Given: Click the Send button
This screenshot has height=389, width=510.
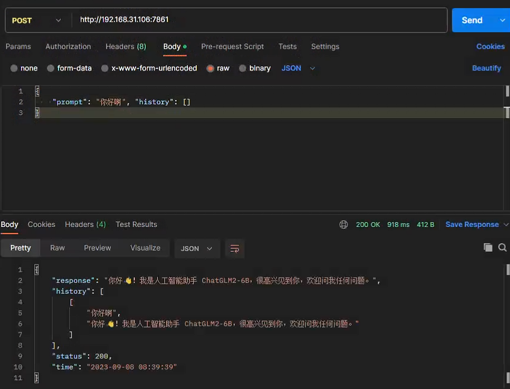Looking at the screenshot, I should (471, 20).
